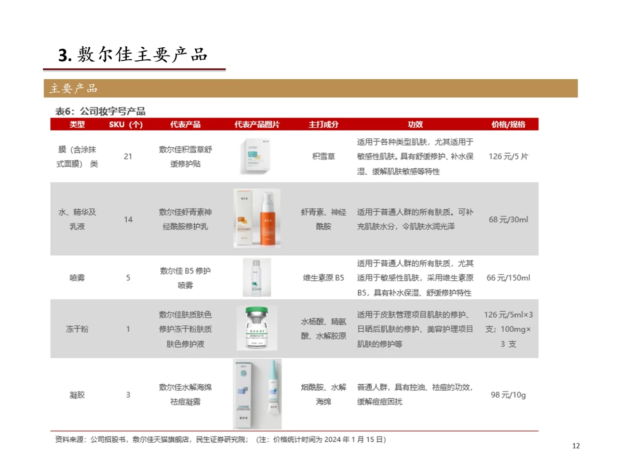Click the 126 元/5 片 price cell
The width and height of the screenshot is (617, 475).
(508, 156)
